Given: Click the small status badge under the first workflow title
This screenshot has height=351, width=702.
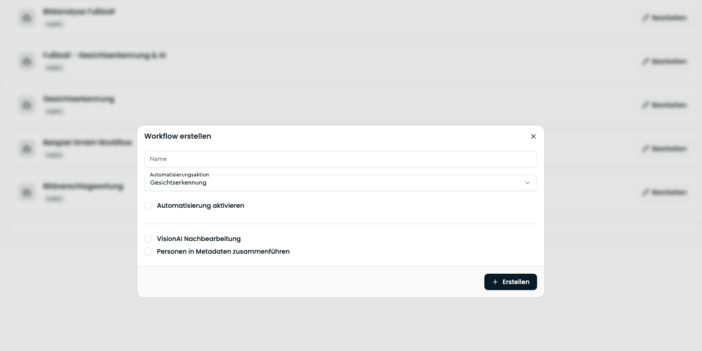Looking at the screenshot, I should coord(54,24).
